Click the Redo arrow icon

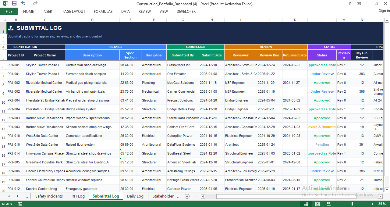[x=35, y=3]
